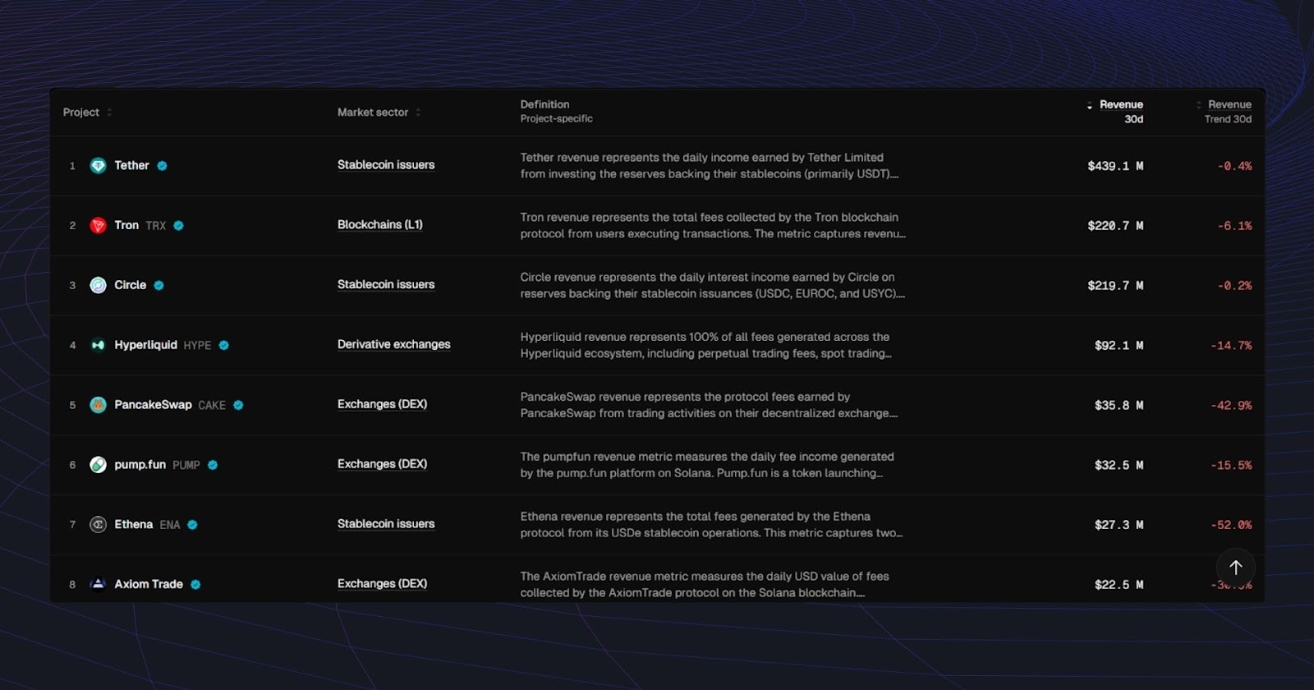
Task: Click the verified badge next to Axiom Trade
Action: pos(195,585)
